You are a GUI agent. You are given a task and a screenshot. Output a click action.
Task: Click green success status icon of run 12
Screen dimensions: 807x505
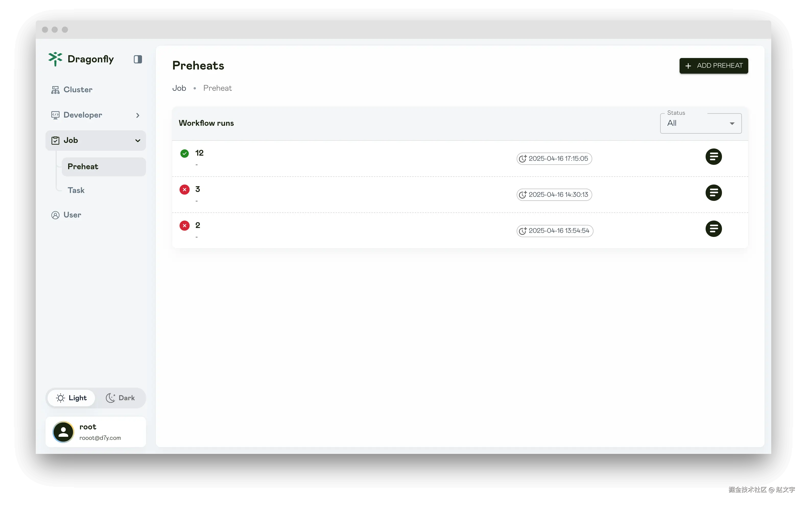[x=185, y=153]
